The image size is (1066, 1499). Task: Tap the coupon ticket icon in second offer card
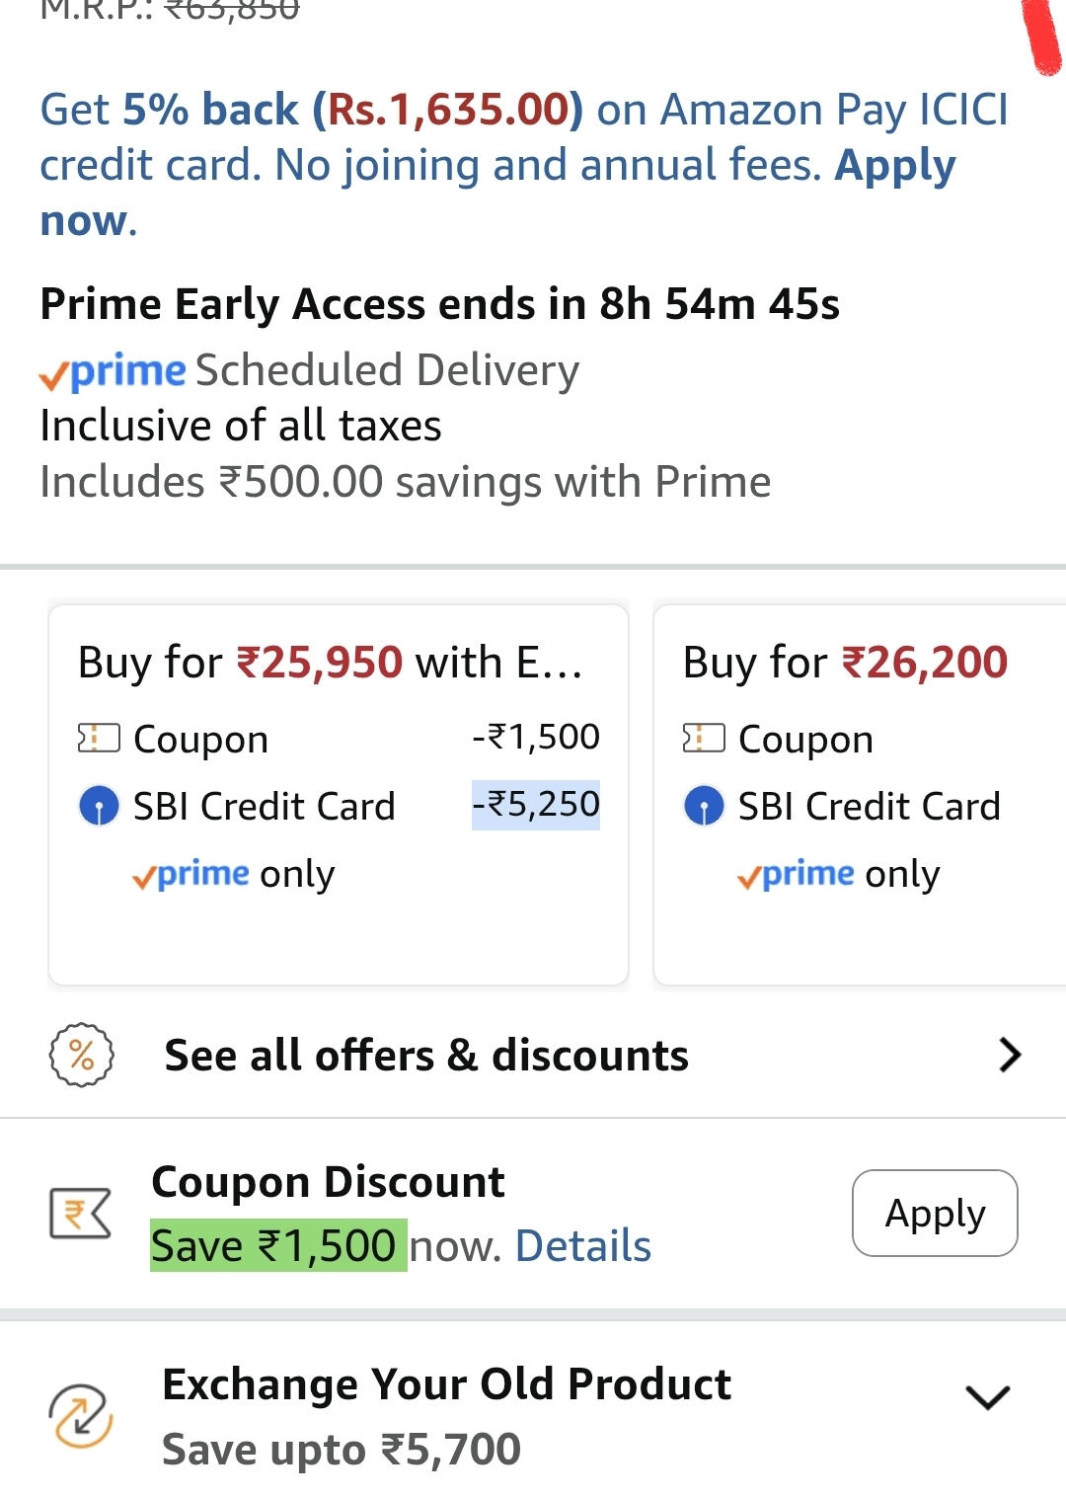704,738
